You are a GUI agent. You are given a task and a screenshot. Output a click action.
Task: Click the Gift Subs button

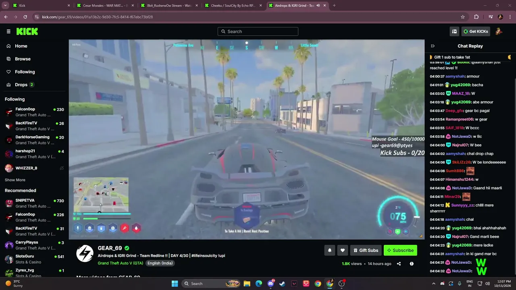point(366,250)
